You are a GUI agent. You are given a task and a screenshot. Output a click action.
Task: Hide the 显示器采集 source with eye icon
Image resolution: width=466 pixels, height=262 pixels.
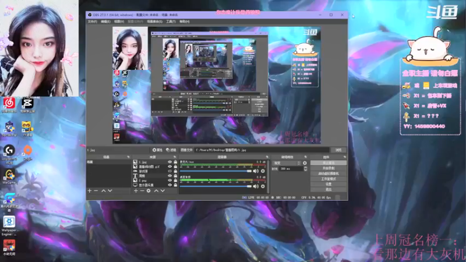pyautogui.click(x=170, y=185)
